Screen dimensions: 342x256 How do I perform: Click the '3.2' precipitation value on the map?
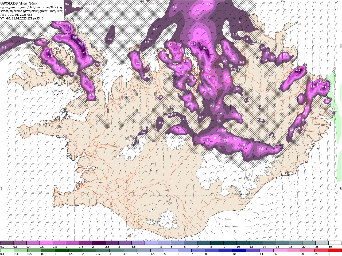tap(205, 48)
